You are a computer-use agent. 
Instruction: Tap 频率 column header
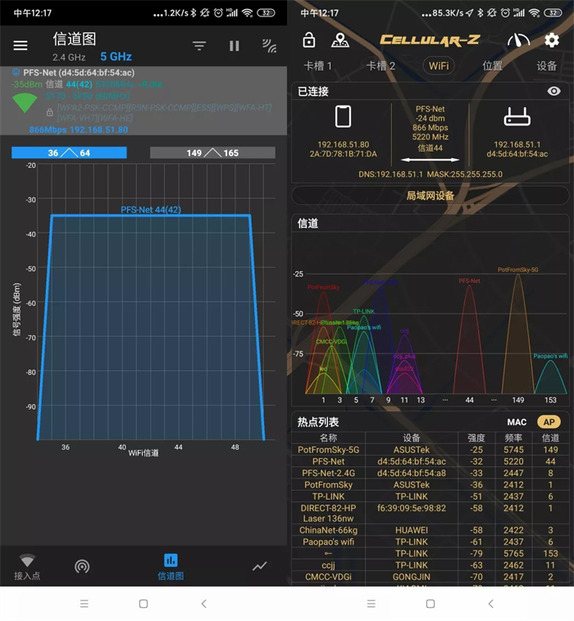click(513, 437)
